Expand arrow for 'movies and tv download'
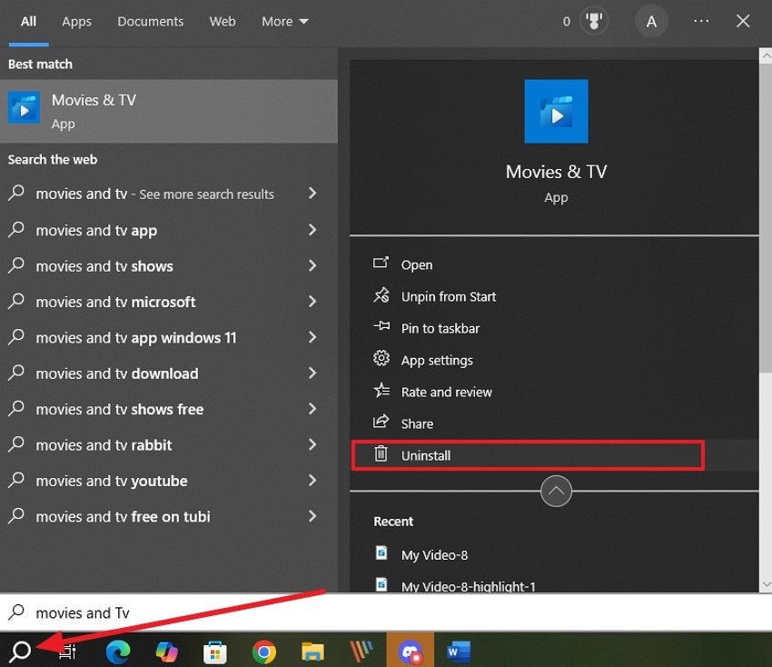Screen dimensions: 772x667 point(312,373)
